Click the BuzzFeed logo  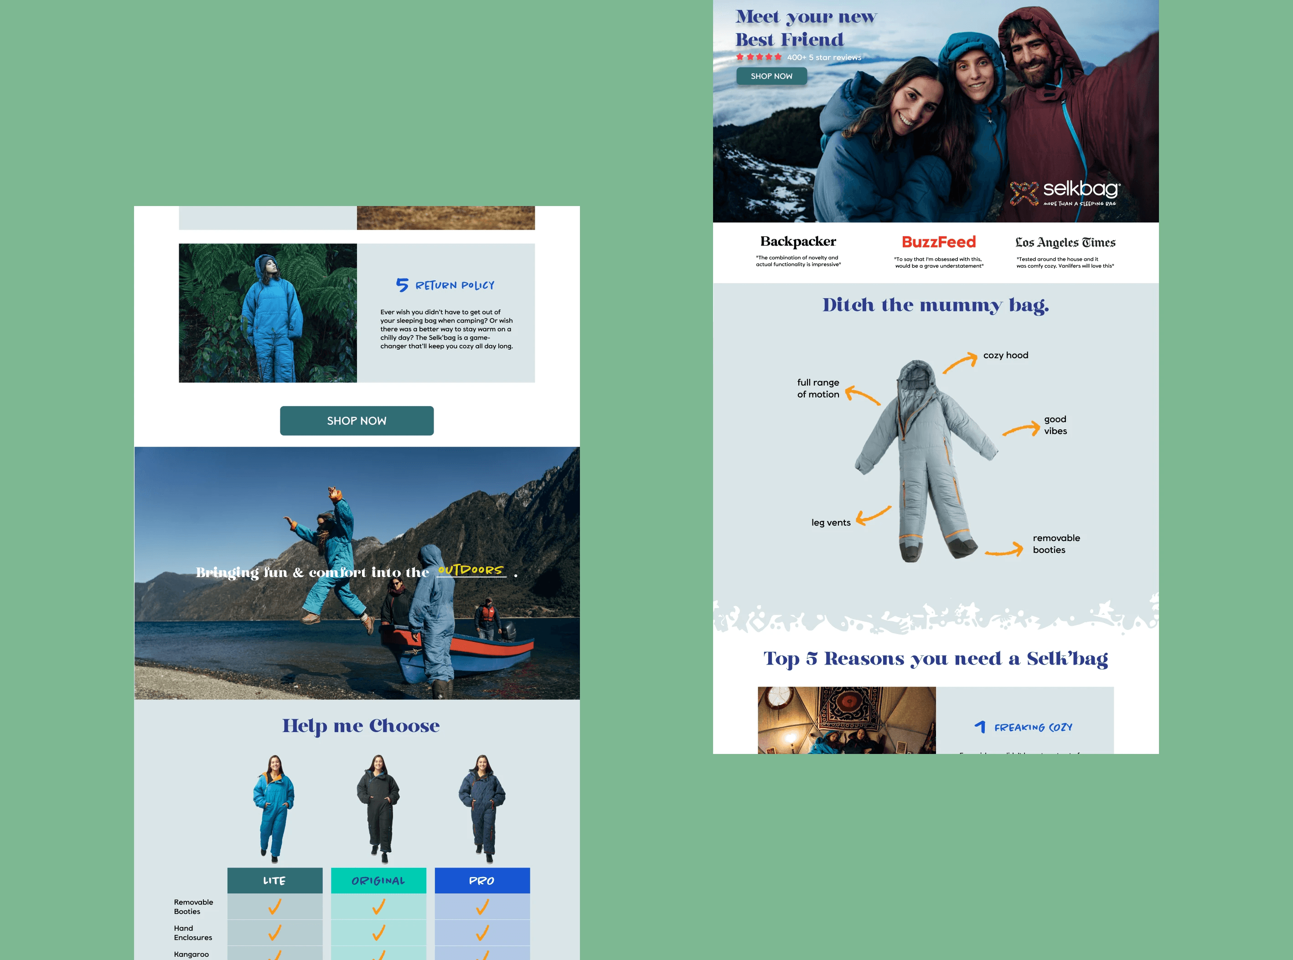[938, 242]
